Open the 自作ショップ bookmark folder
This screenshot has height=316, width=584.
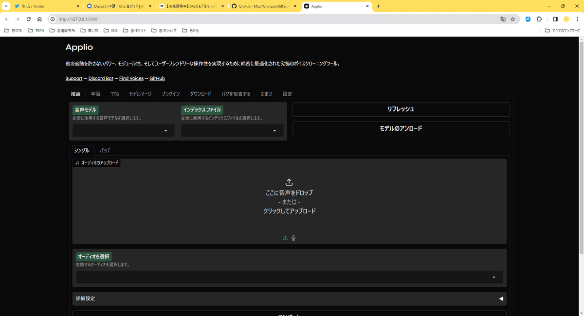[164, 30]
